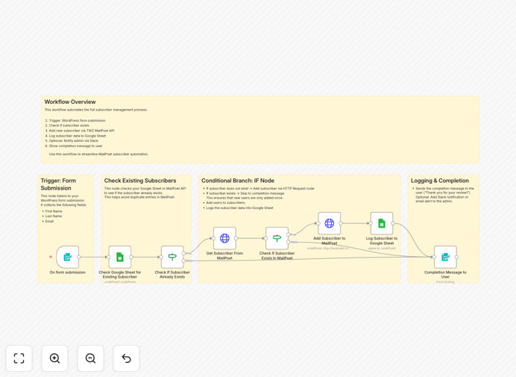Screen dimensions: 516x377
Task: Click output connector of Log Subscriber to Google Sheet
Action: click(393, 223)
